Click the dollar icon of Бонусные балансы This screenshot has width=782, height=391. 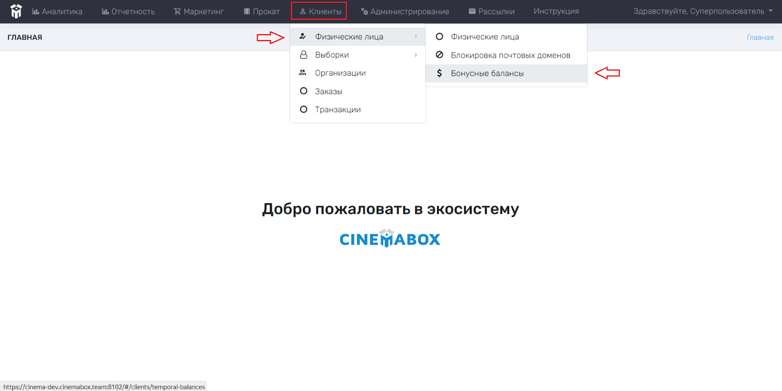[439, 73]
